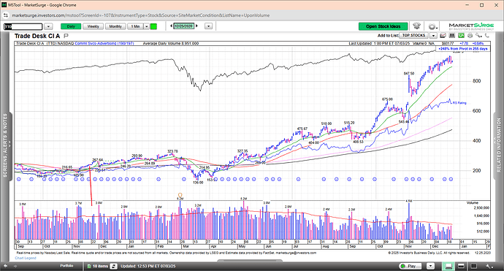Open the date options dropdown
This screenshot has width=504, height=271.
tap(209, 26)
